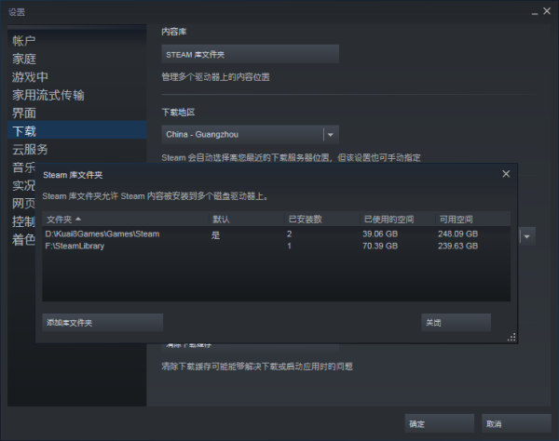Viewport: 559px width, 441px height.
Task: Click the 248.09 GB free space cell
Action: (457, 234)
